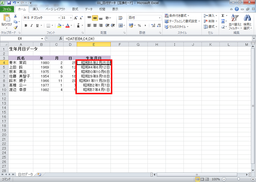
Task: Open the font name combo box
Action: pos(42,18)
